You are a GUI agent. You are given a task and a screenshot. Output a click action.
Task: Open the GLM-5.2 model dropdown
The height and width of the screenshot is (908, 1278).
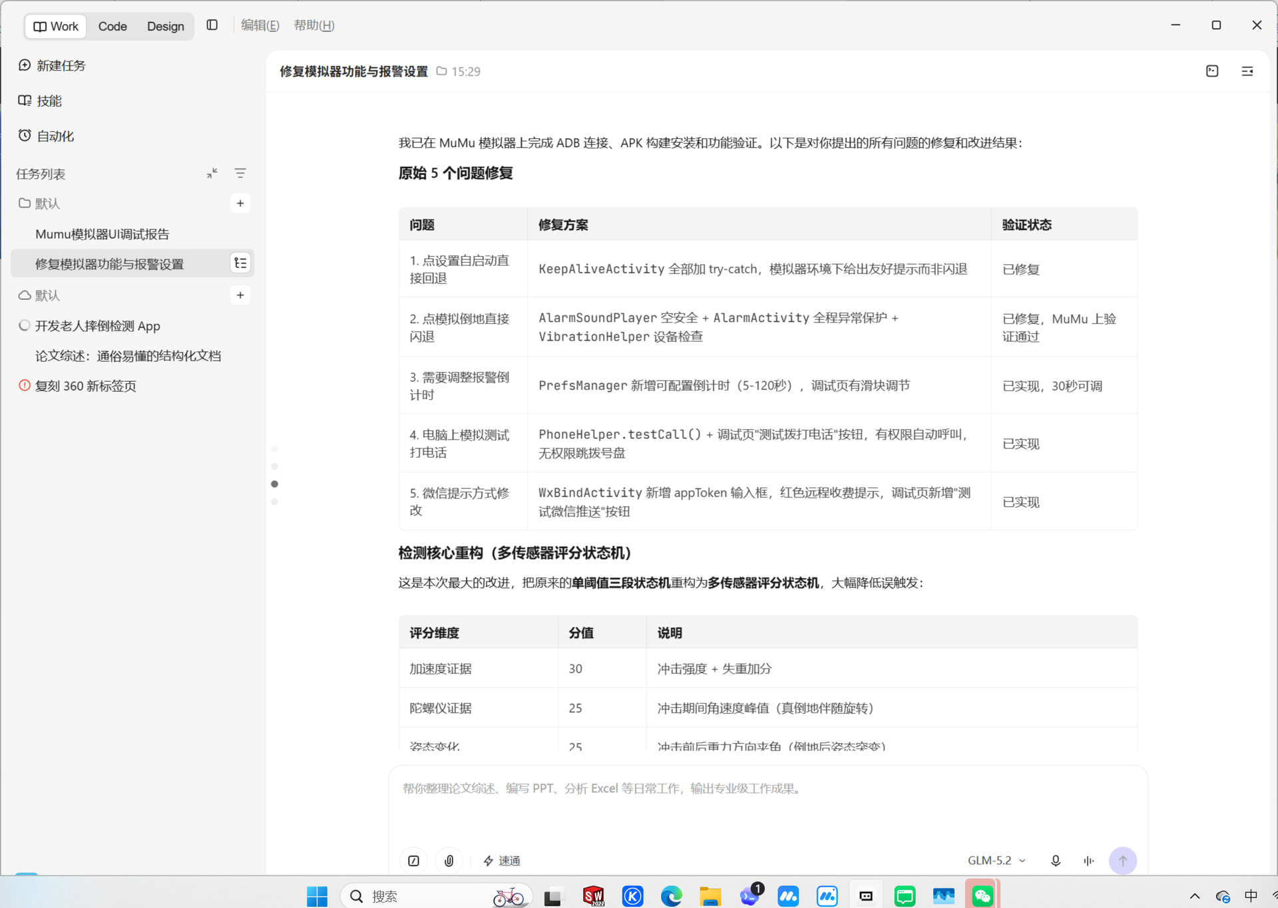tap(996, 861)
